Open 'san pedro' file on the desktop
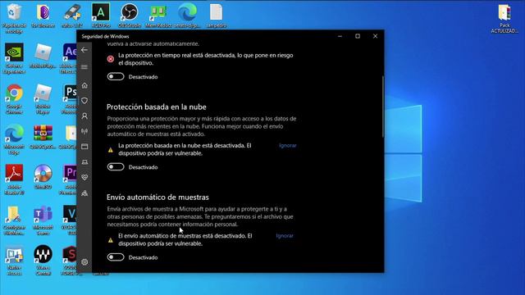 click(217, 16)
